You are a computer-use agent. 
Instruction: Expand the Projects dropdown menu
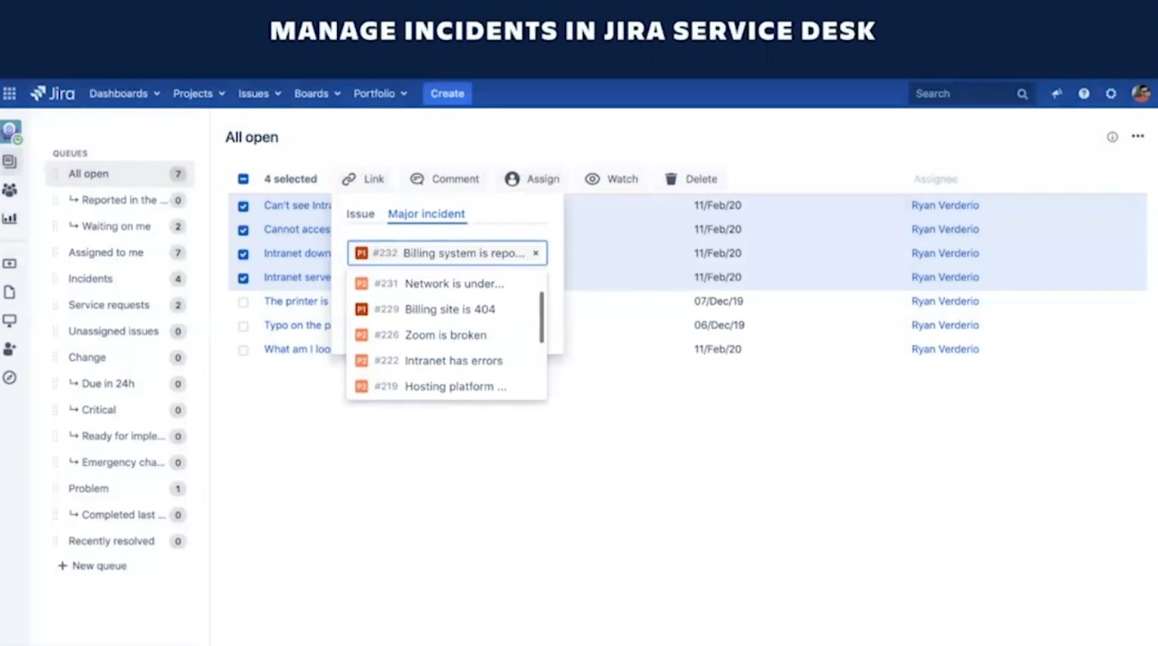pos(199,94)
